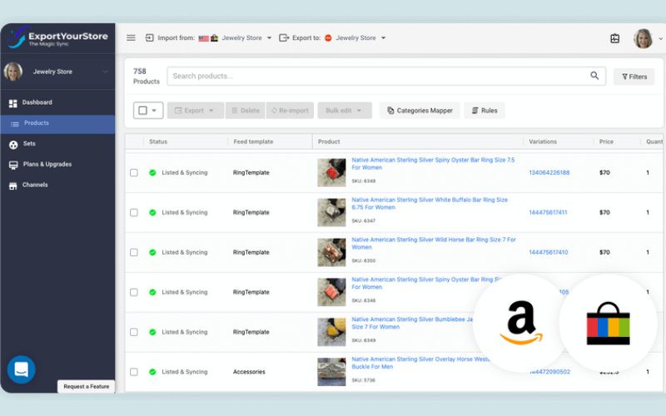Screen dimensions: 666x416
Task: Click green status icon for SKU 6350
Action: (x=152, y=253)
